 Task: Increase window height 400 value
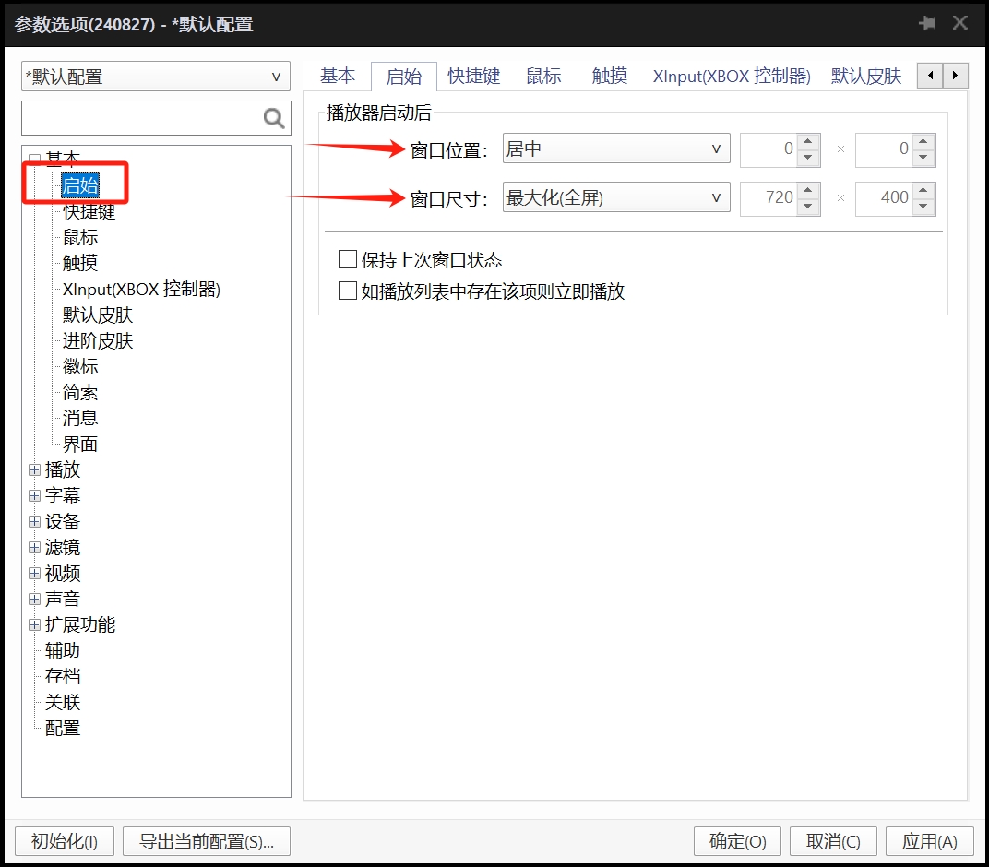[923, 190]
